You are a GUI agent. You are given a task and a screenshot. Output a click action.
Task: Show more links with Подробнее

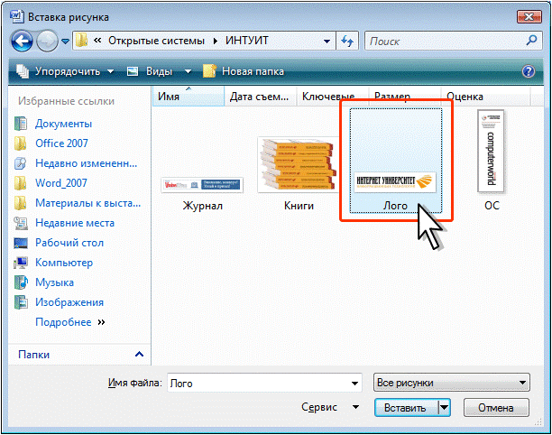[x=70, y=322]
